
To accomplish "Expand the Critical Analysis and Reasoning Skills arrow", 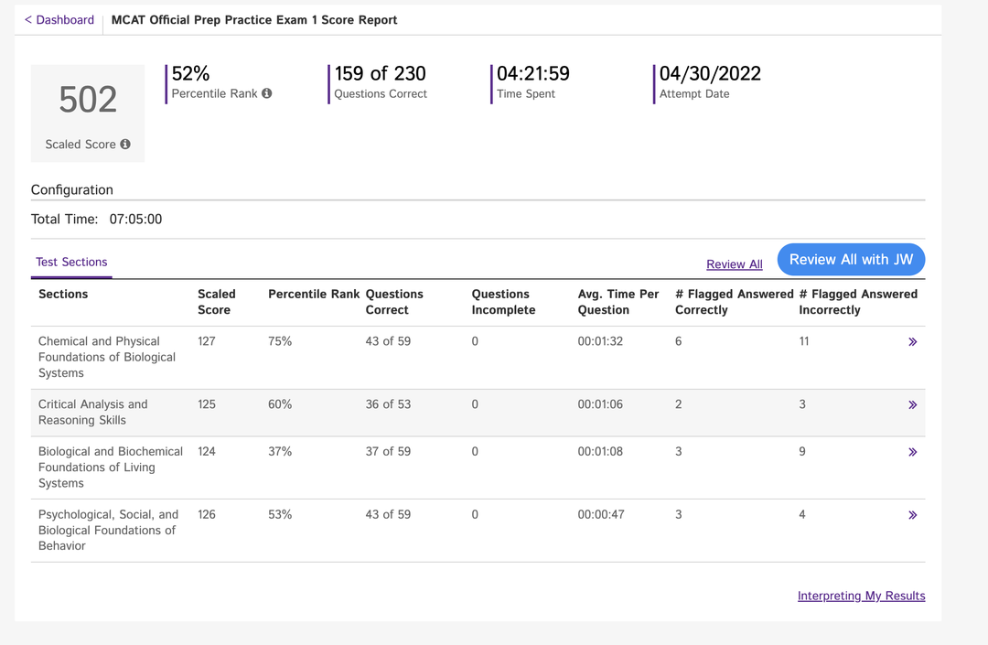I will [912, 405].
